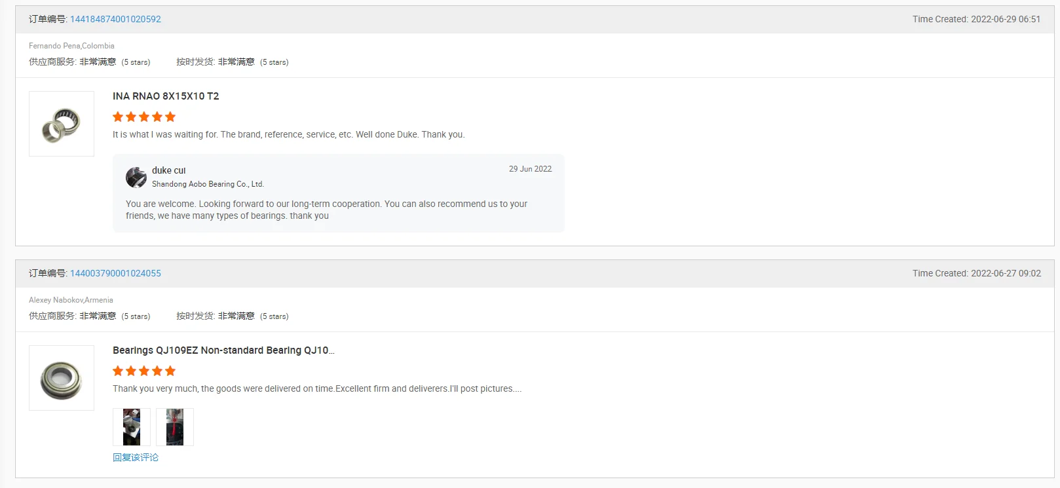Viewport: 1060px width, 488px height.
Task: Click the INA RNAO bearing product thumbnail
Action: [x=62, y=124]
